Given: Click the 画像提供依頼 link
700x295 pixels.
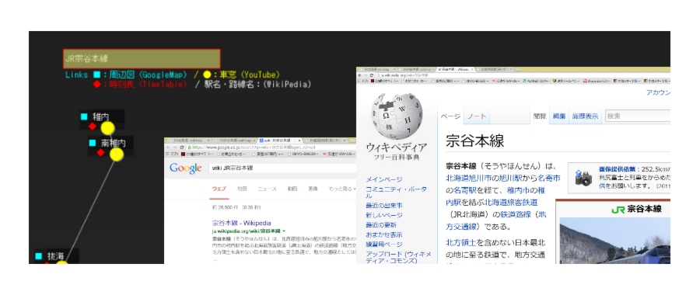Looking at the screenshot, I should pyautogui.click(x=618, y=169).
